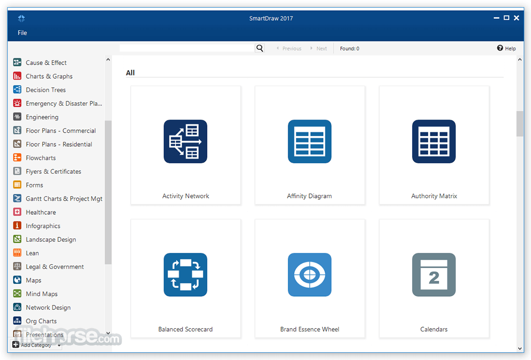Click the sidebar scroll down arrow
Screen dimensions: 531x360
click(108, 333)
